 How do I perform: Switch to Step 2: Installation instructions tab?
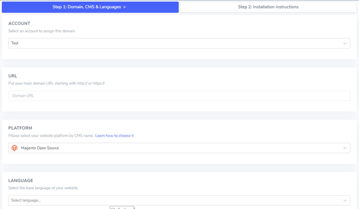pyautogui.click(x=268, y=7)
